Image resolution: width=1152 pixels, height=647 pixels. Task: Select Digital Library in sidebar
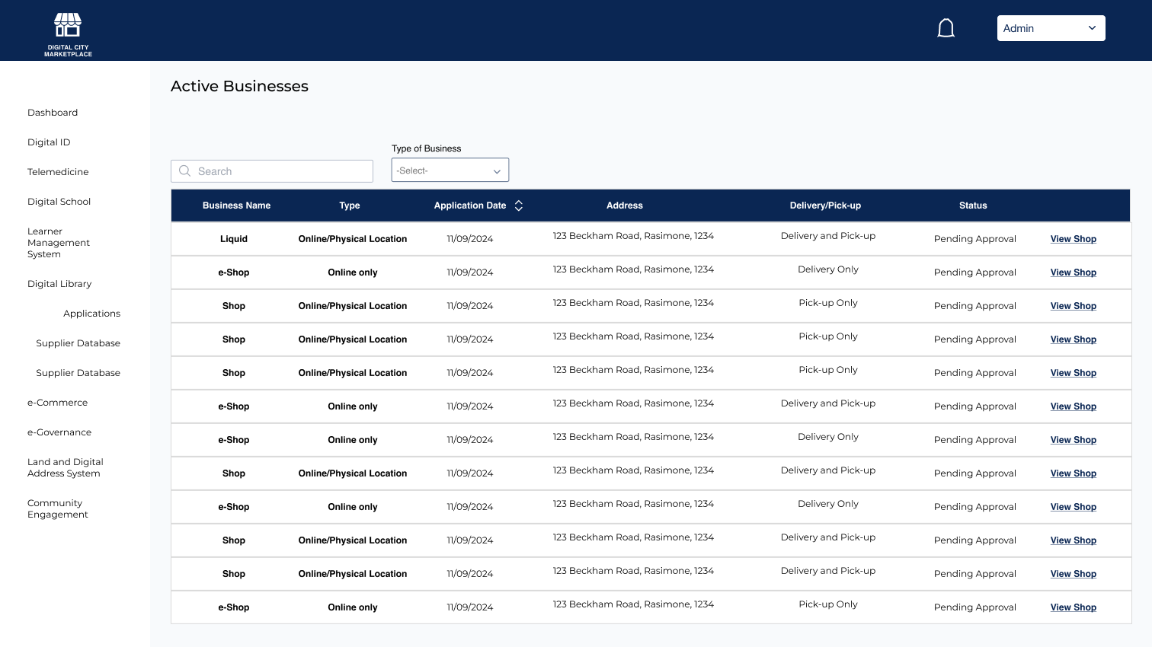(x=59, y=284)
